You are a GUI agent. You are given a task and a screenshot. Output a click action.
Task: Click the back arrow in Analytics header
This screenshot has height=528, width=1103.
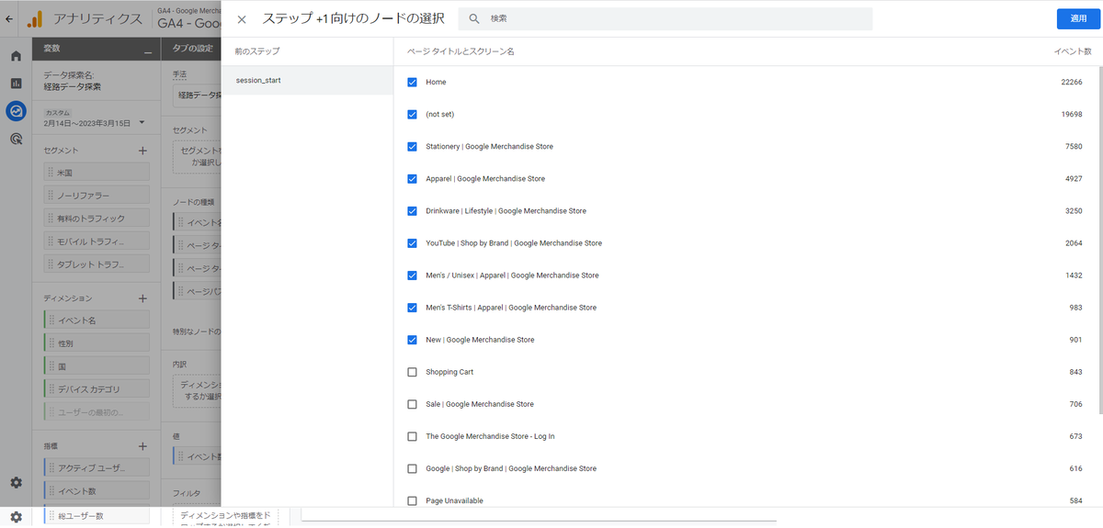9,18
